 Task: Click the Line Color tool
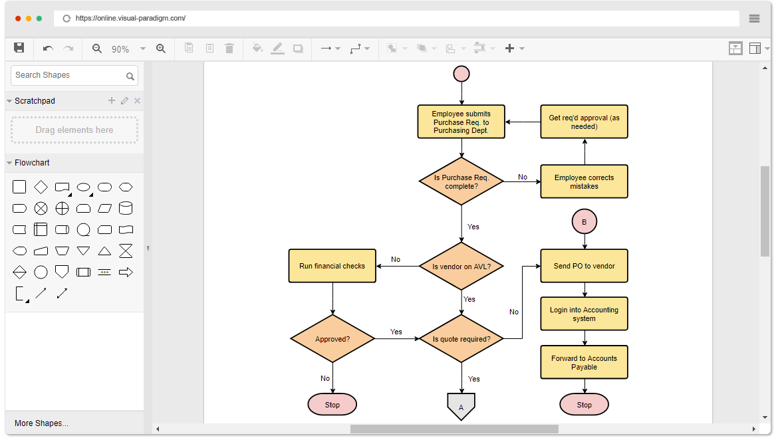tap(278, 48)
